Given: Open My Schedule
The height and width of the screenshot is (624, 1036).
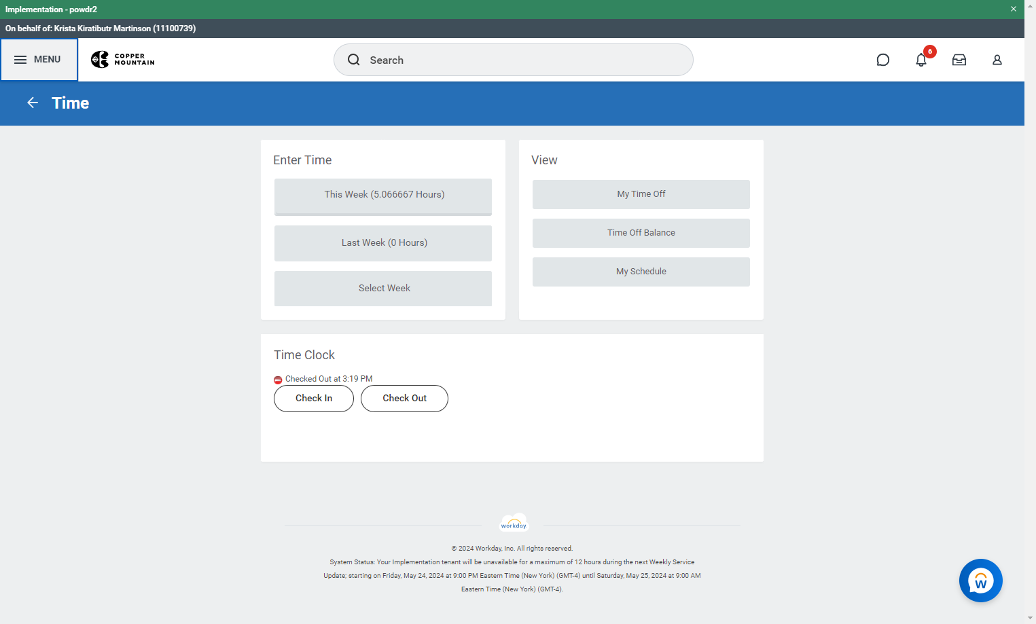Looking at the screenshot, I should tap(641, 272).
